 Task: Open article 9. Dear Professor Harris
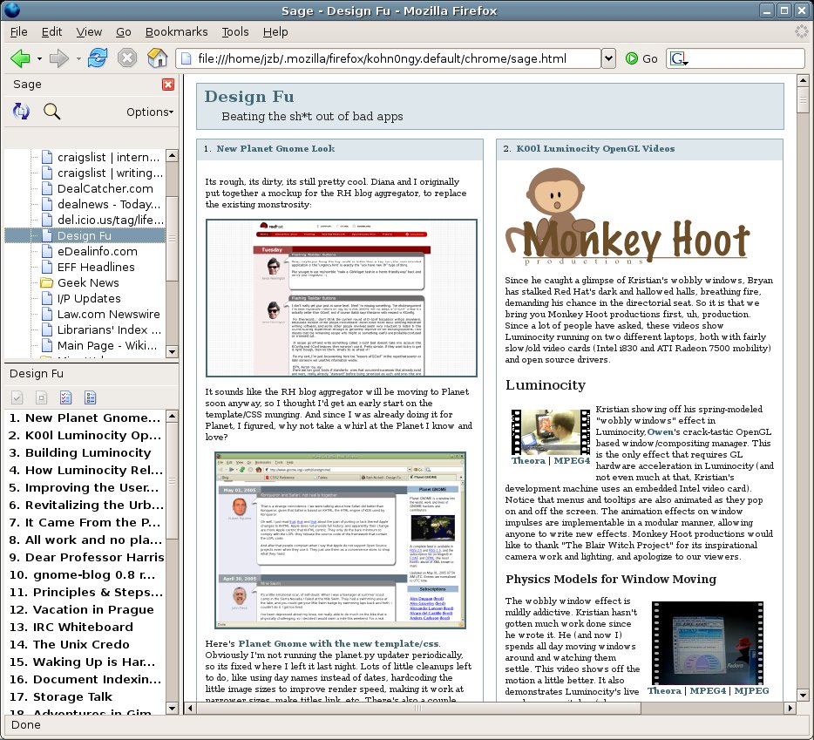pyautogui.click(x=86, y=557)
